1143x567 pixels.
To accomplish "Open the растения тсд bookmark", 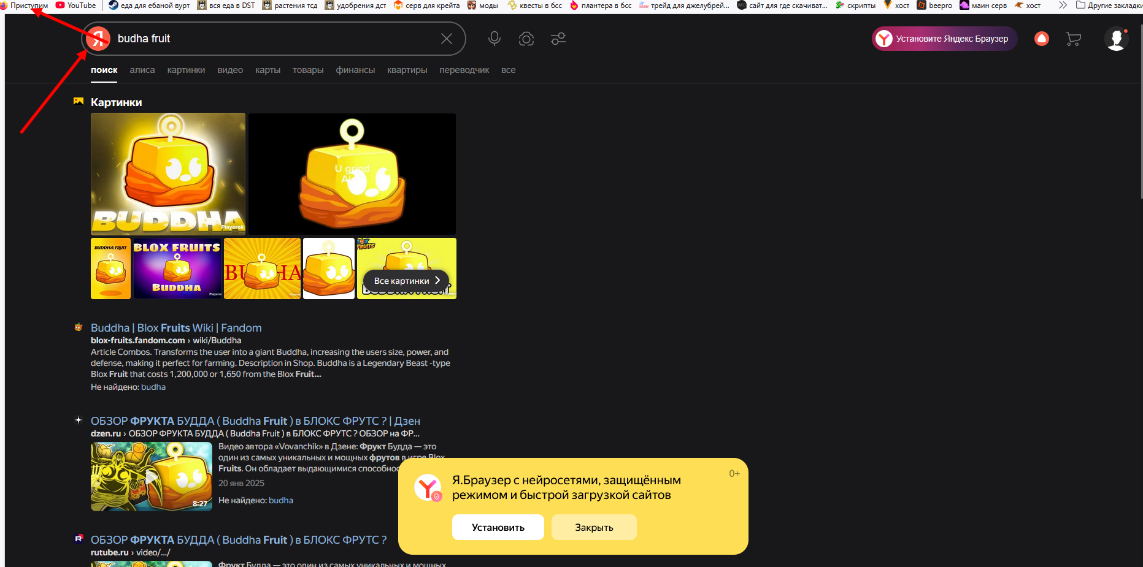I will tap(290, 6).
